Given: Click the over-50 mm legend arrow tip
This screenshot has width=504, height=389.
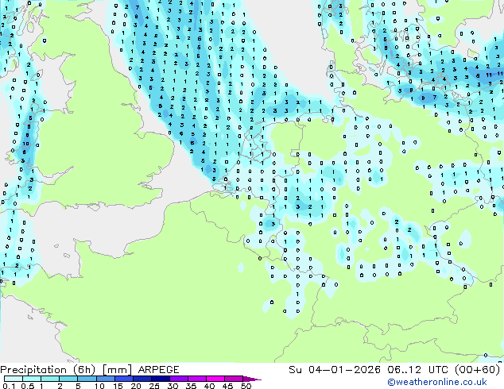Looking at the screenshot, I should 252,379.
